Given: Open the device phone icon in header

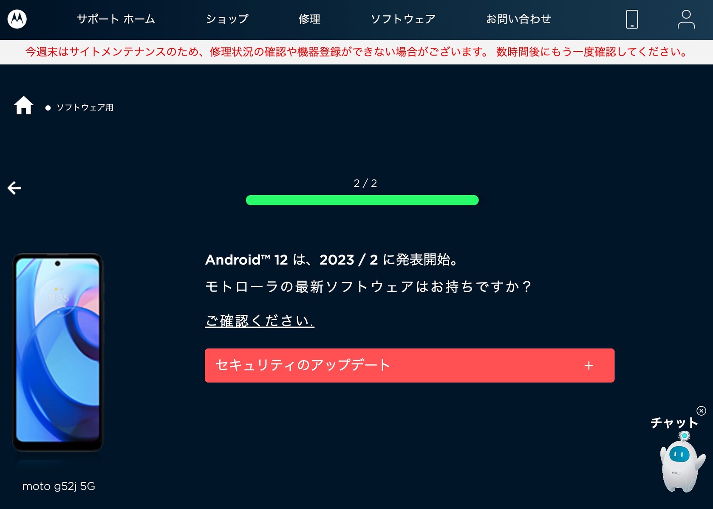Looking at the screenshot, I should click(632, 19).
